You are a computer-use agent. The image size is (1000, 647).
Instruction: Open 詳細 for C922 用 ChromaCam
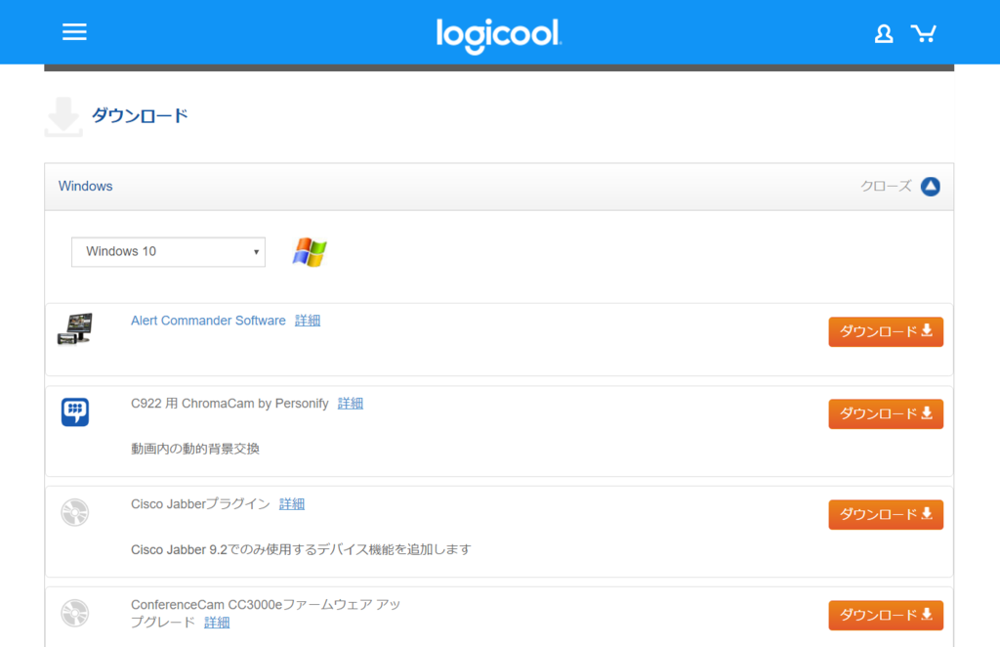coord(351,403)
